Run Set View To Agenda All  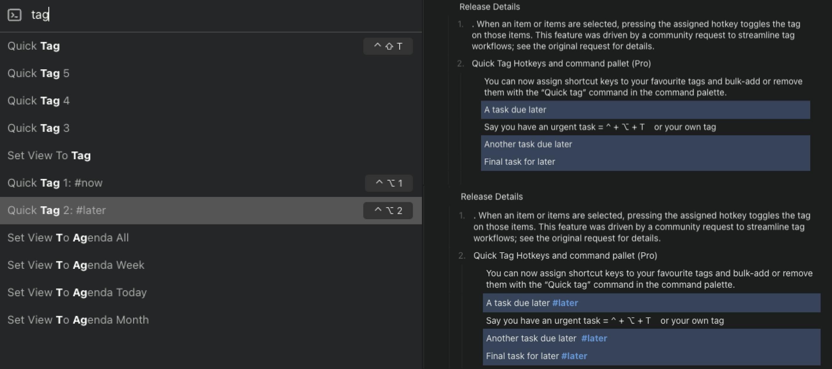pyautogui.click(x=68, y=238)
